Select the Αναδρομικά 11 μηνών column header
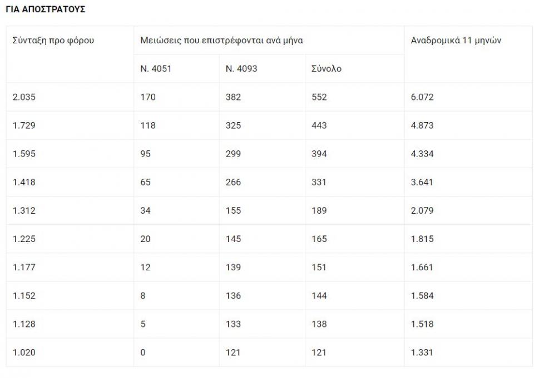This screenshot has height=378, width=534. (x=456, y=41)
